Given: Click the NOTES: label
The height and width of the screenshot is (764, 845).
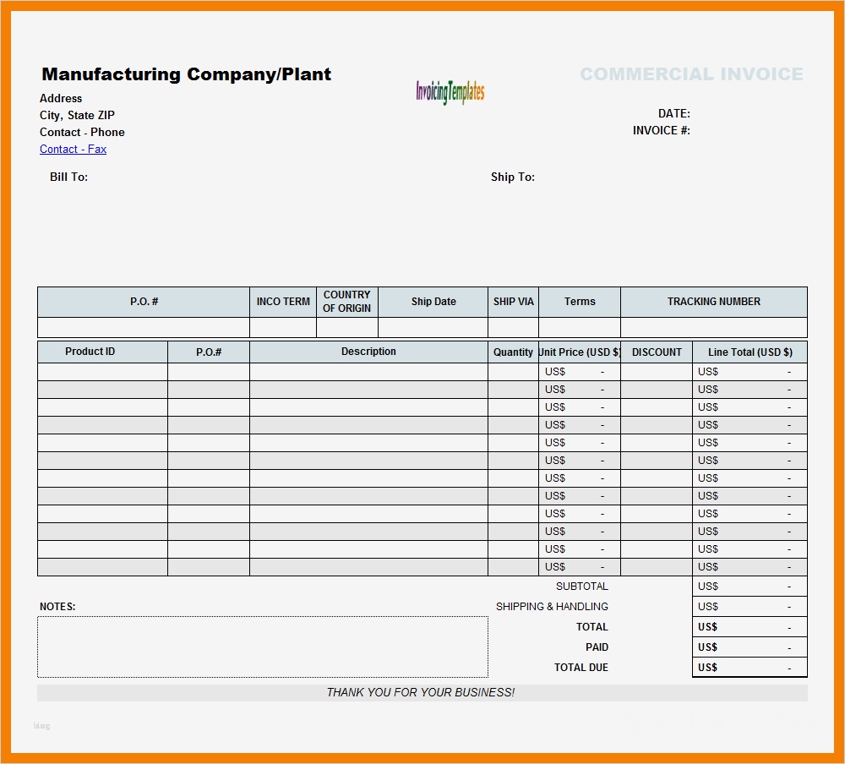Looking at the screenshot, I should point(57,607).
